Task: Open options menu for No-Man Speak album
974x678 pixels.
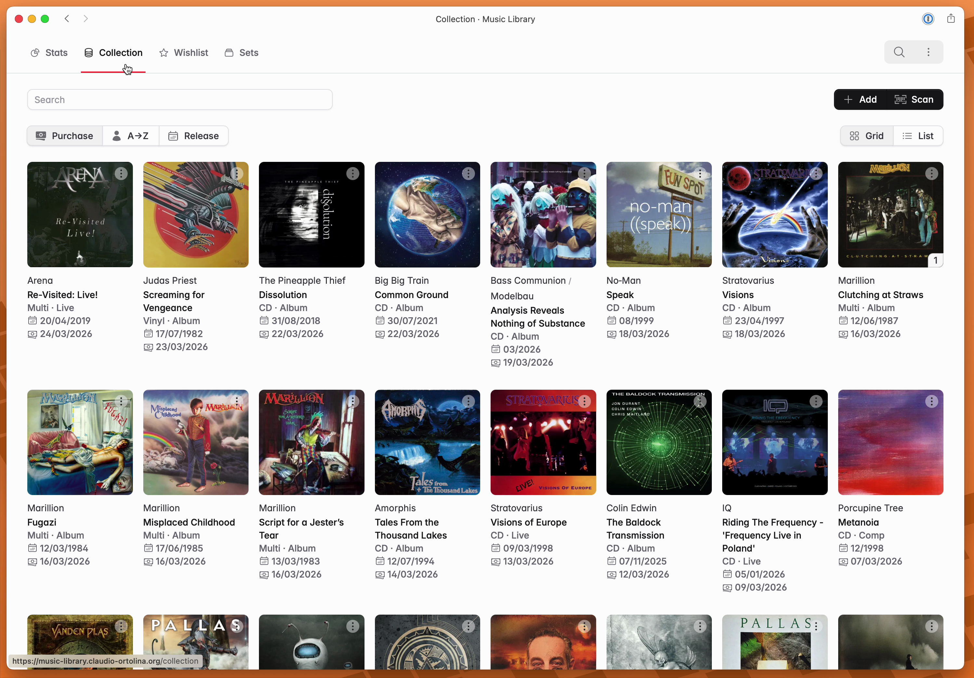Action: tap(700, 174)
